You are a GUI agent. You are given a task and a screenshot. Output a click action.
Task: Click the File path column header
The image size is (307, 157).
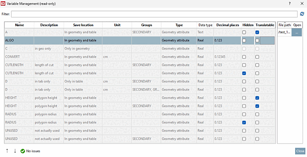pyautogui.click(x=284, y=25)
